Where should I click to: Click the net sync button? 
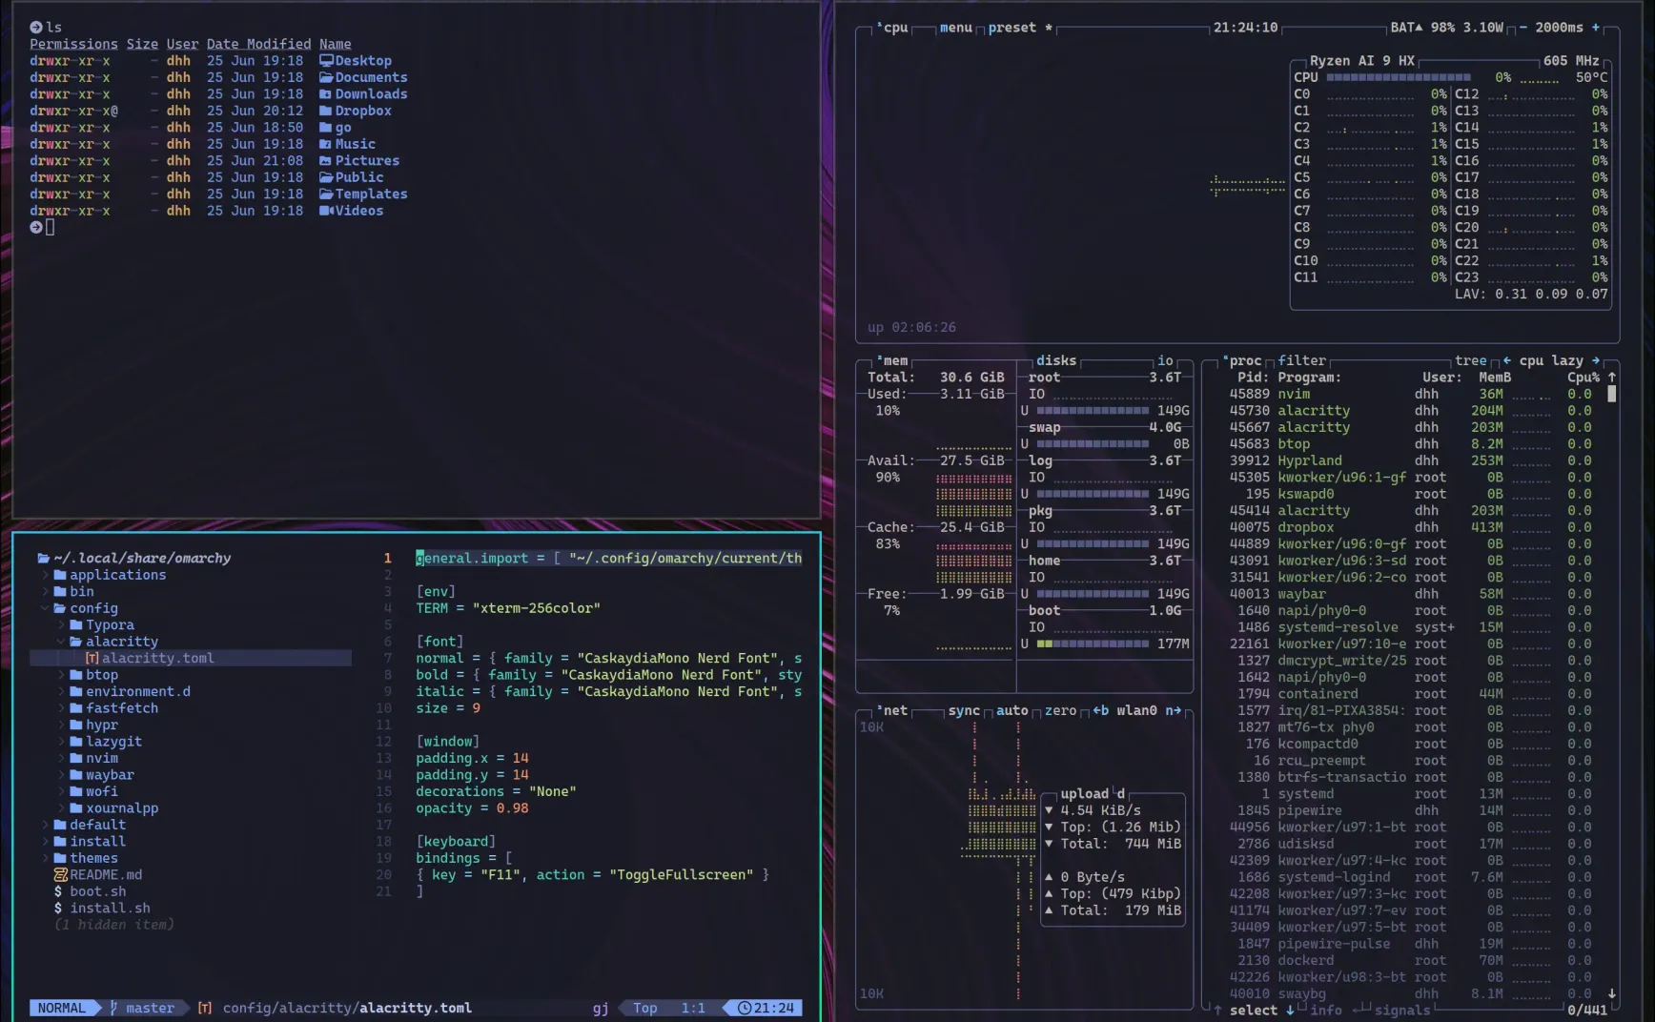(964, 710)
